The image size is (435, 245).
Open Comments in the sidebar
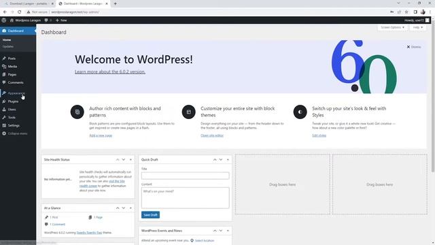(16, 82)
